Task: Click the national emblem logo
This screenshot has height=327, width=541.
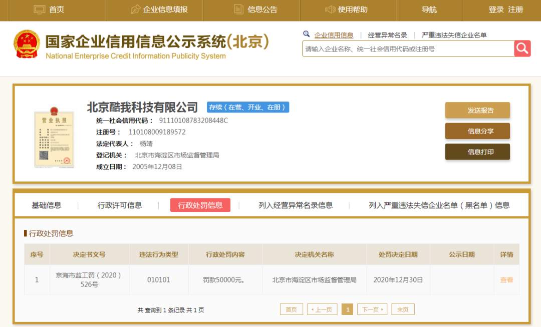Action: (27, 44)
